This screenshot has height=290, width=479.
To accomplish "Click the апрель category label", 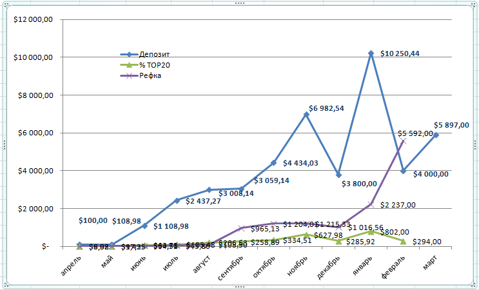I will tap(72, 265).
